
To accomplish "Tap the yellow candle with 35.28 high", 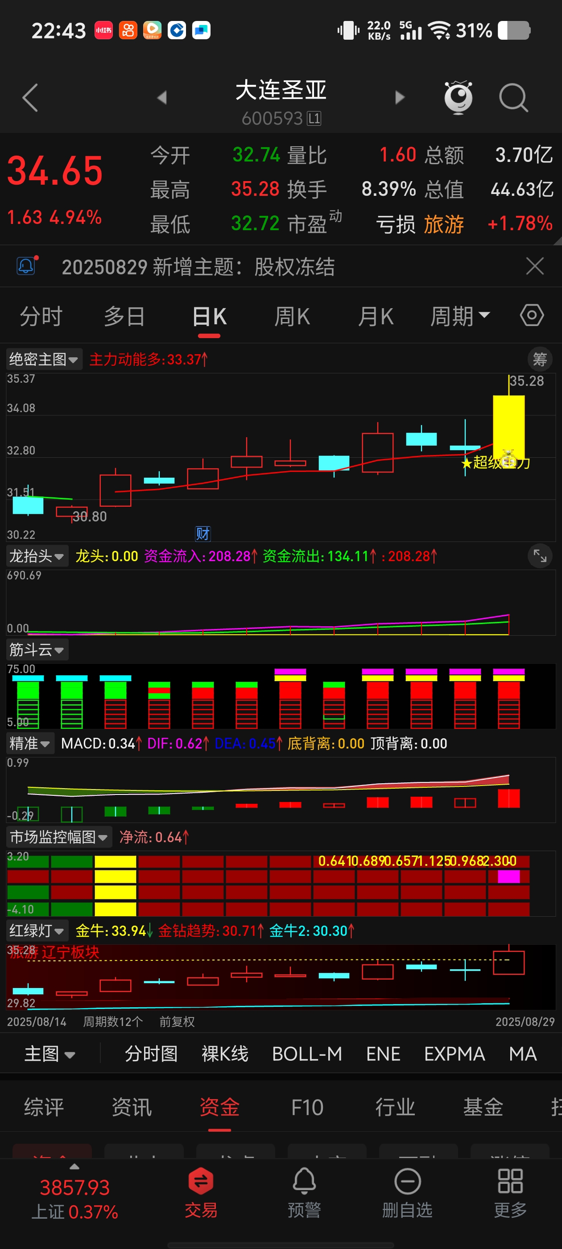I will (508, 427).
